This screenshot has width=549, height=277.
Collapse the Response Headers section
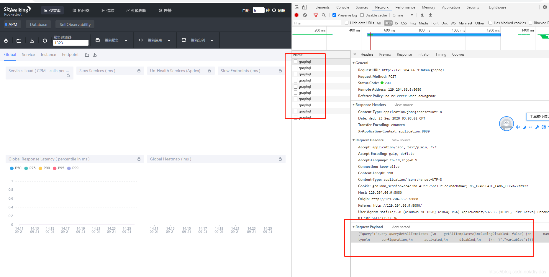click(353, 105)
